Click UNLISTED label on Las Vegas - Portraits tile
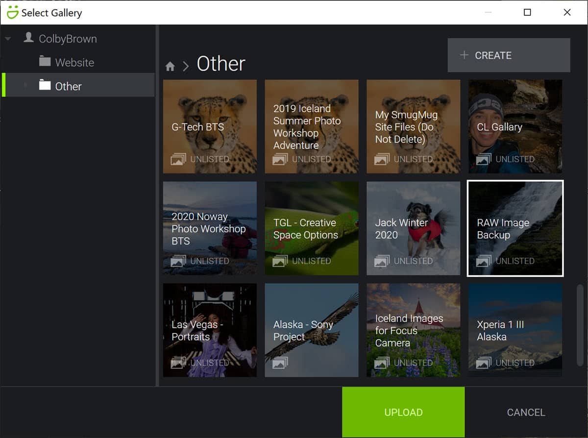Screen dimensions: 588x438 pyautogui.click(x=210, y=363)
